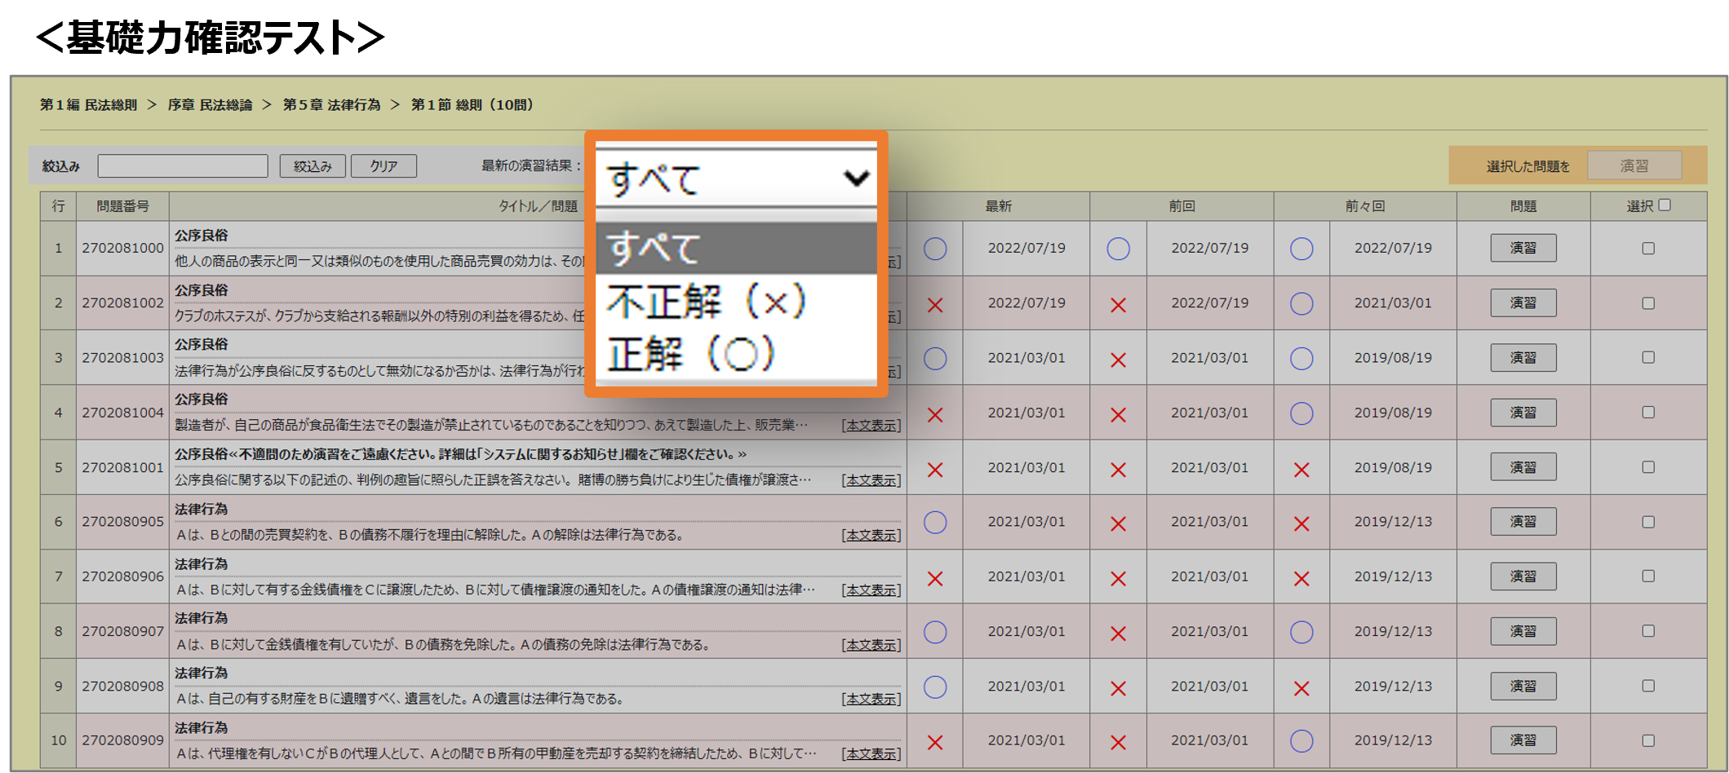Image resolution: width=1729 pixels, height=773 pixels.
Task: Open the すべて result filter dropdown
Action: [x=736, y=178]
